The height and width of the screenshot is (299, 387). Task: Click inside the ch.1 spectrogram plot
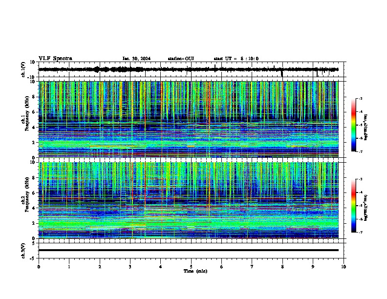[188, 119]
